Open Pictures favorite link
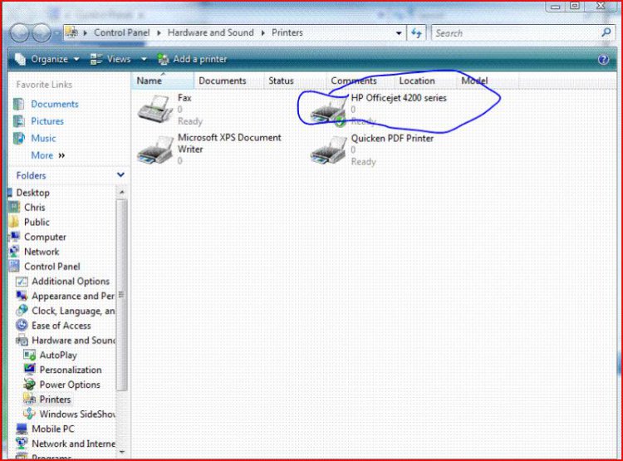The height and width of the screenshot is (461, 623). coord(47,121)
